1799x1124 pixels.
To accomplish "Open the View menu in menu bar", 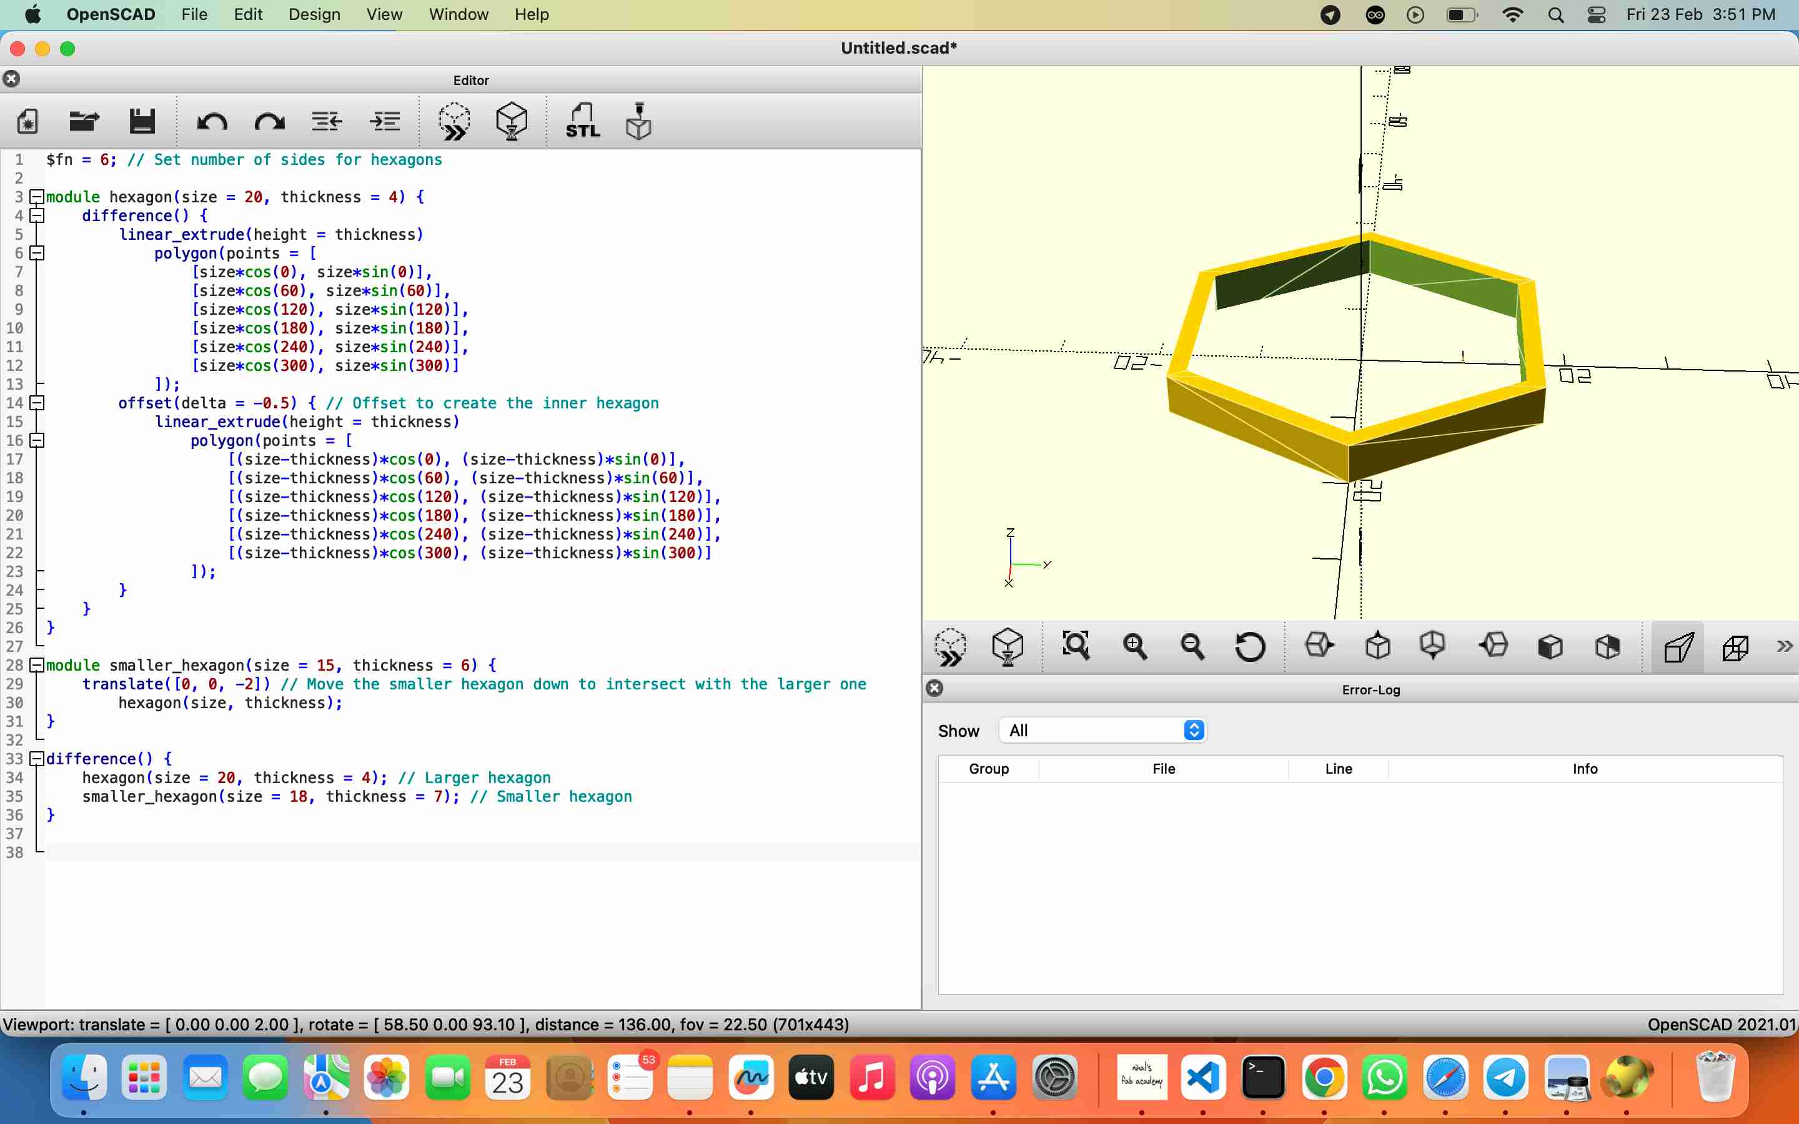I will [384, 14].
